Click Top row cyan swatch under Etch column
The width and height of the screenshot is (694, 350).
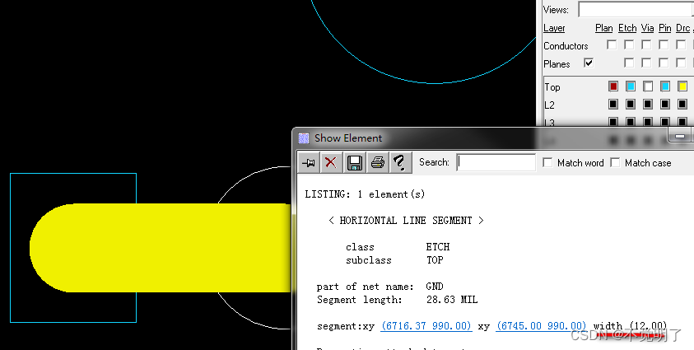click(x=631, y=86)
